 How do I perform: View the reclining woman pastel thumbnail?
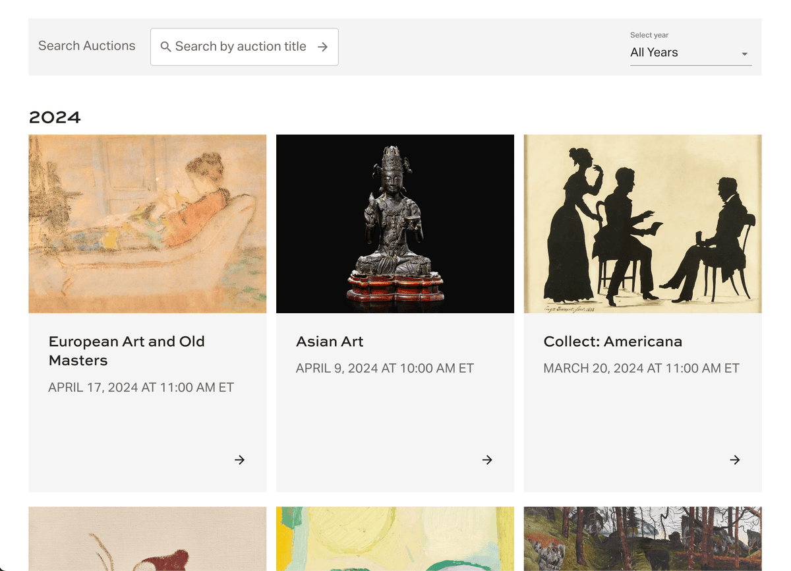[x=148, y=224]
